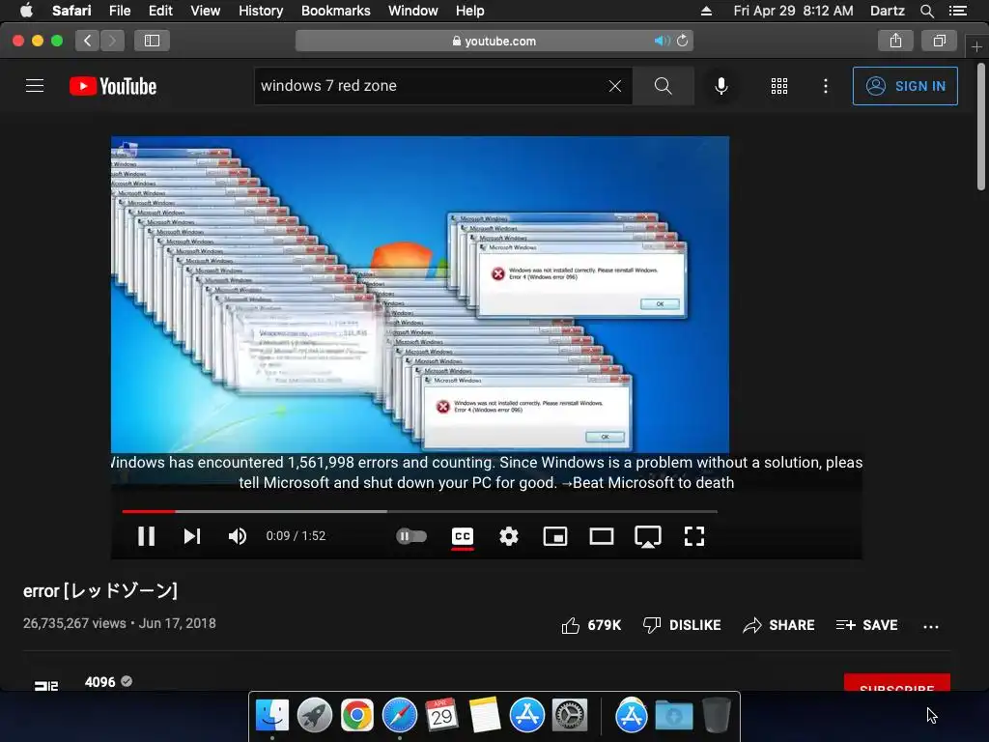Open Spotlight search in menu bar
This screenshot has height=742, width=989.
coord(926,11)
